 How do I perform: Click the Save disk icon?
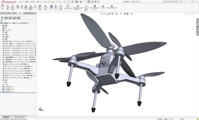point(77,2)
